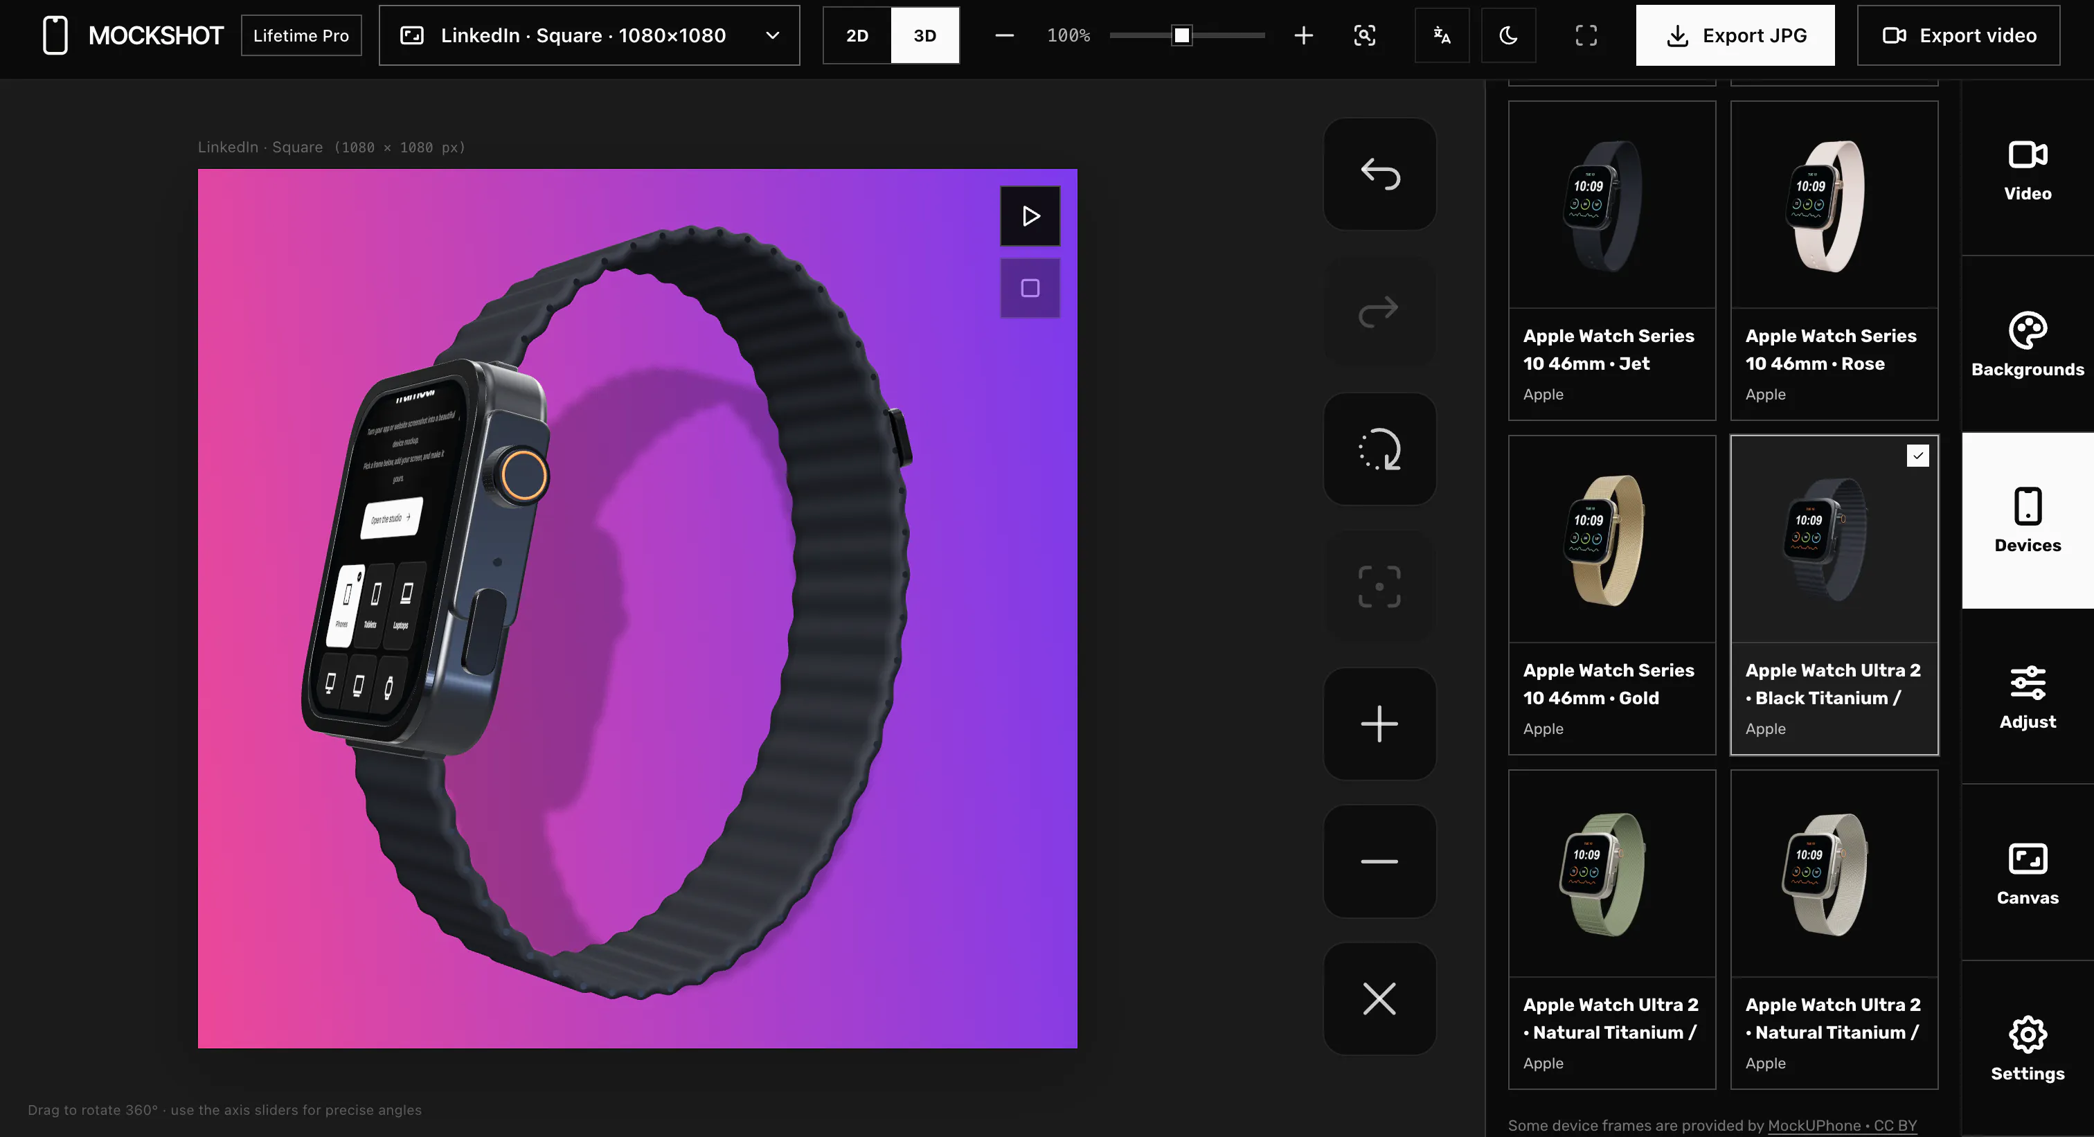
Task: Open the language translate icon
Action: pyautogui.click(x=1442, y=35)
